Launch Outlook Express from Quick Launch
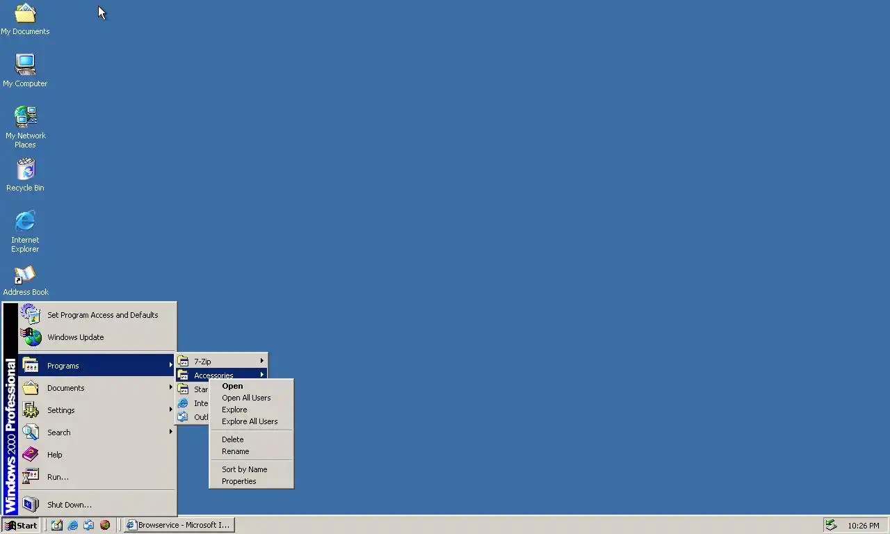Image resolution: width=890 pixels, height=534 pixels. [88, 525]
